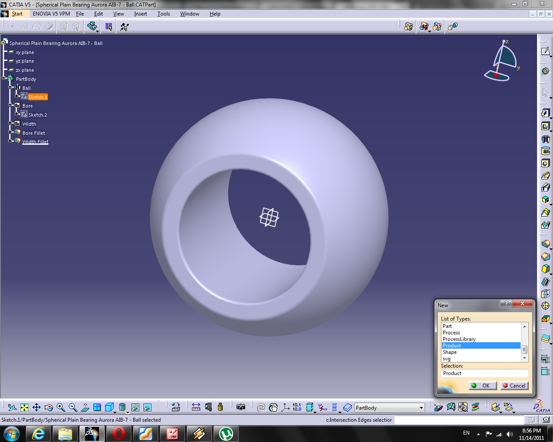
Task: Open the File menu
Action: [x=80, y=14]
